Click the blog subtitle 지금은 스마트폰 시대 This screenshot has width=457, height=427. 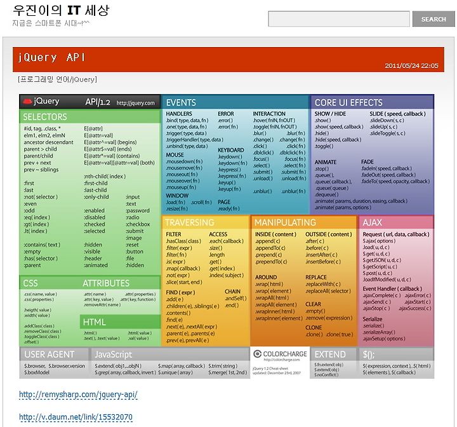tap(51, 23)
